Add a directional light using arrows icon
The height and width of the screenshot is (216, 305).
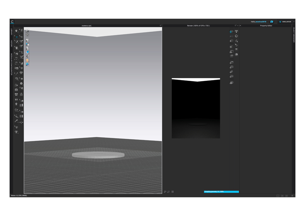pyautogui.click(x=236, y=41)
